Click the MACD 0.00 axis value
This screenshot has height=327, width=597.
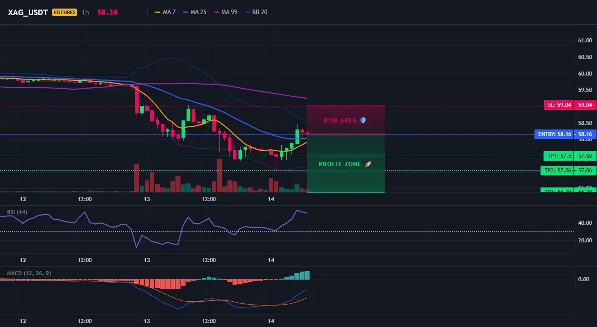point(584,279)
